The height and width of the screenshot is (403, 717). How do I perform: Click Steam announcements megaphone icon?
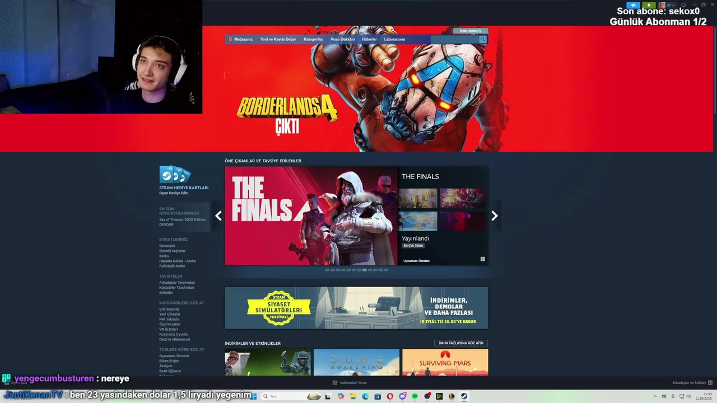(633, 5)
